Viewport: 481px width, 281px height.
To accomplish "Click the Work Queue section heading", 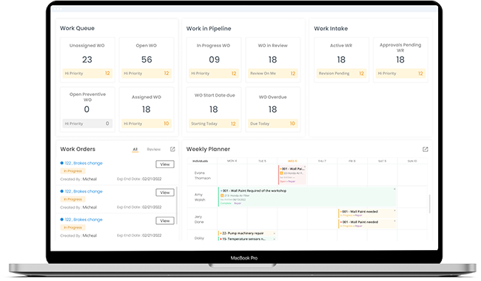I will pos(77,28).
